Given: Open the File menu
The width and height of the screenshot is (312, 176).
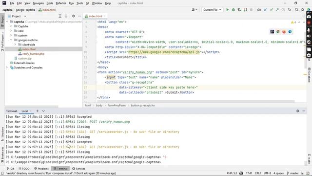Looking at the screenshot, I should pos(12,3).
